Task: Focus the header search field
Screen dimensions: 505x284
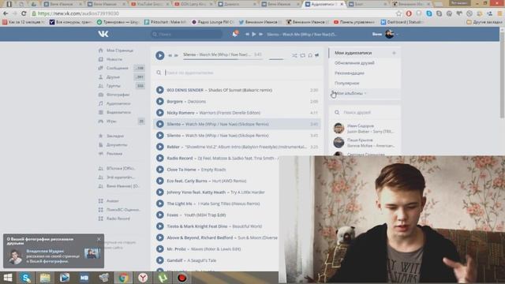Action: (186, 34)
